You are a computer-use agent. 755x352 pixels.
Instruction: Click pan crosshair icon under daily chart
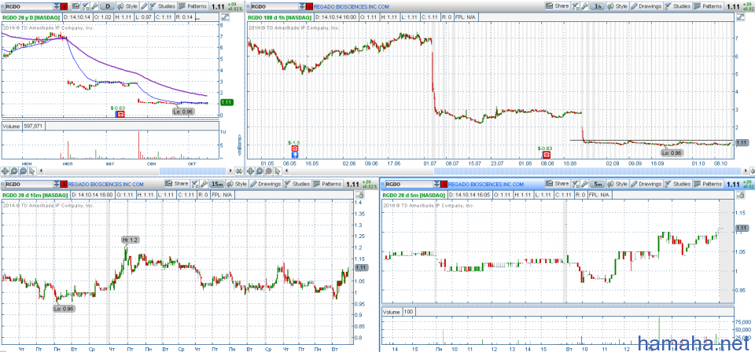pyautogui.click(x=5, y=171)
